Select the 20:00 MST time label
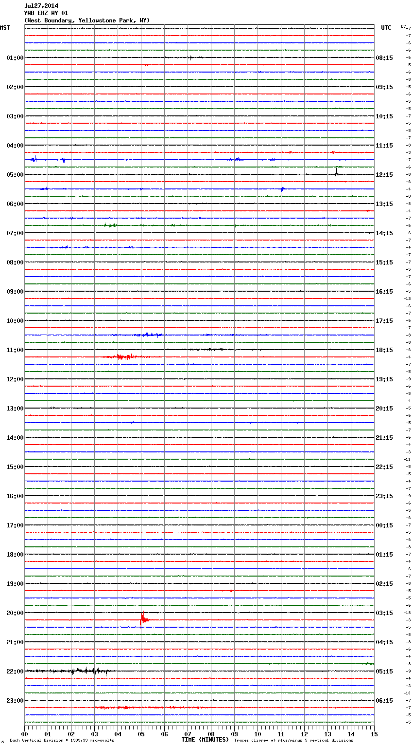 15,613
